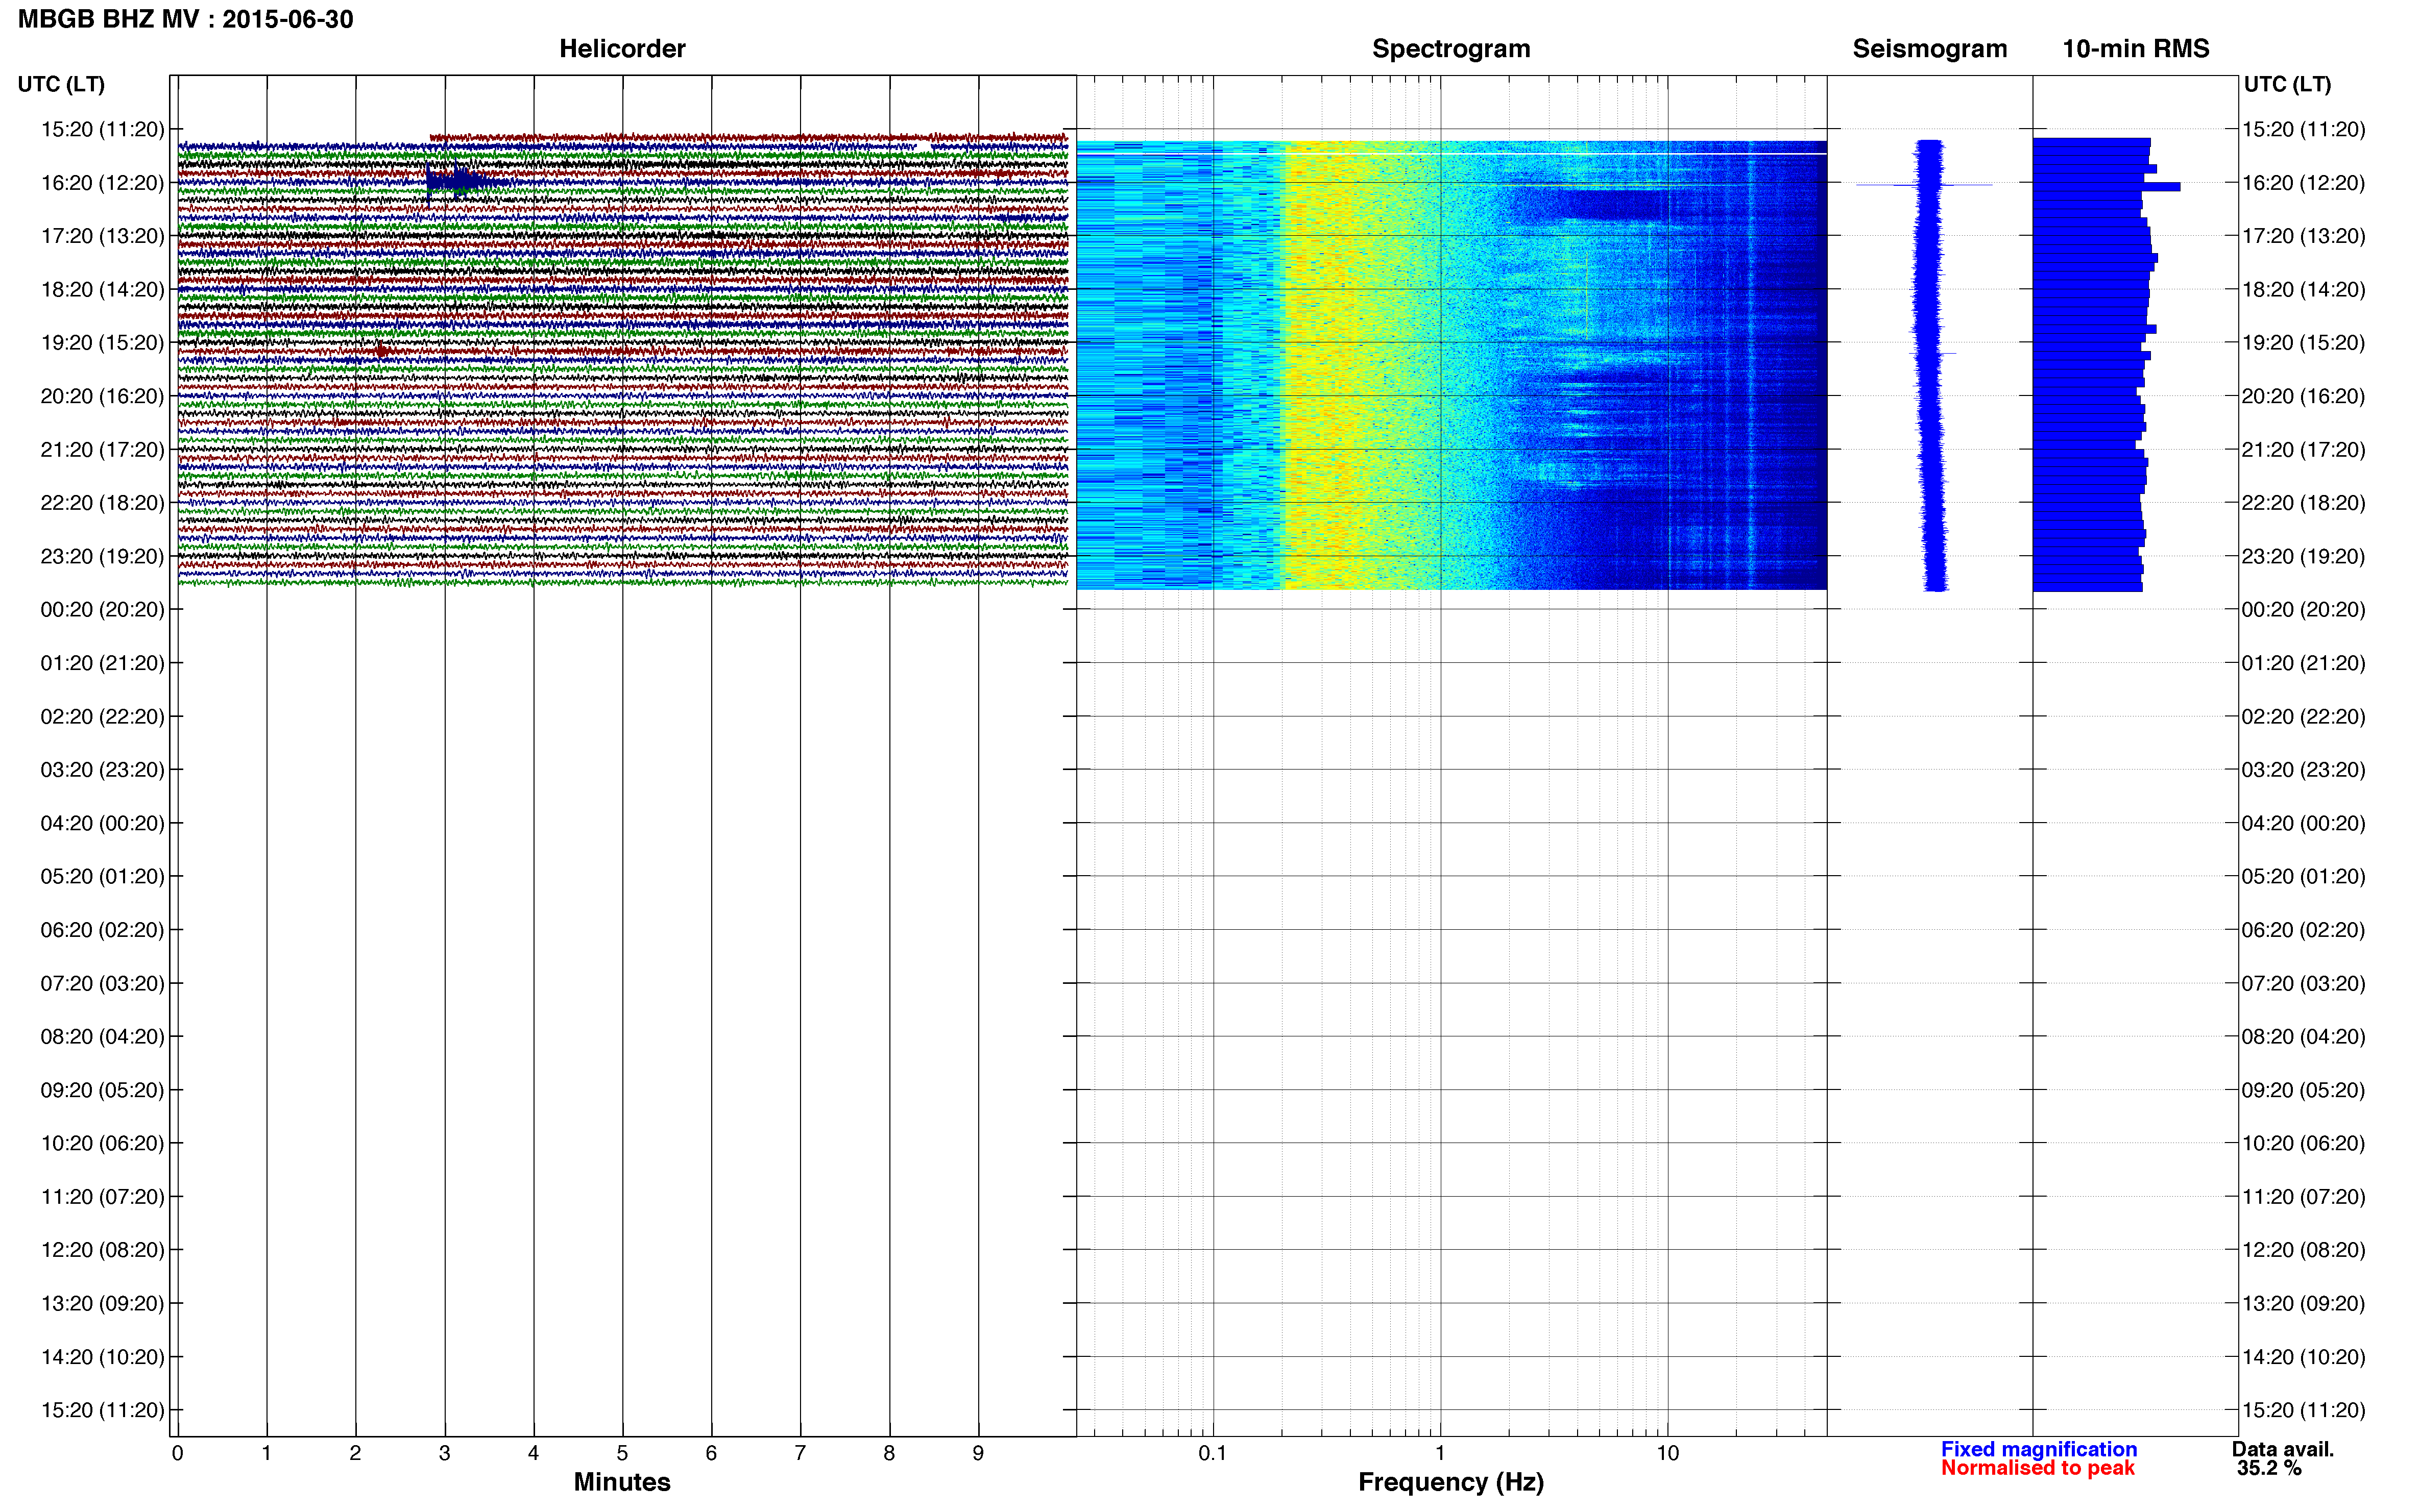This screenshot has width=2420, height=1512.
Task: Select the Spectrogram panel heading
Action: pos(1450,49)
